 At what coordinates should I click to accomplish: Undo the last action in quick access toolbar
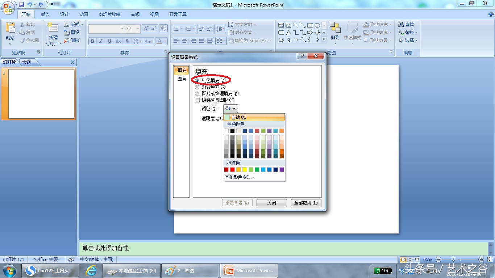pyautogui.click(x=29, y=5)
